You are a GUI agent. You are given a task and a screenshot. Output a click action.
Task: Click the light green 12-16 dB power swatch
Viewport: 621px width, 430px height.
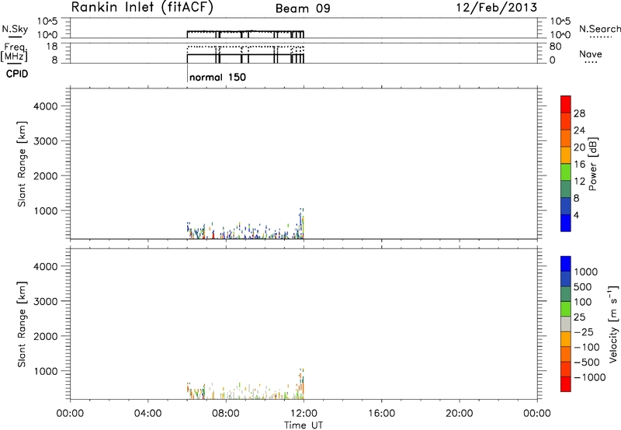click(566, 172)
